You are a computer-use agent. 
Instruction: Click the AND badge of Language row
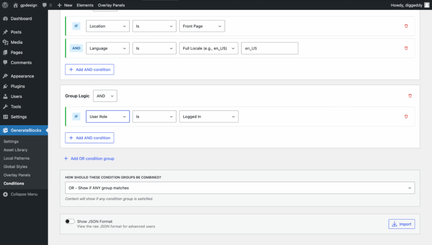(76, 48)
